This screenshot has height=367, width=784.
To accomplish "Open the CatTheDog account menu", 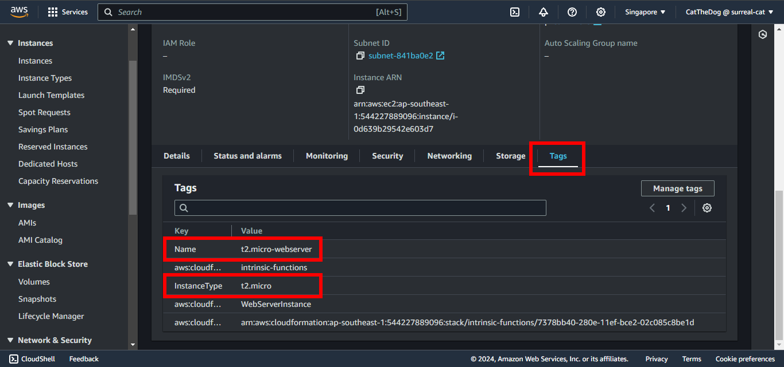I will (x=729, y=12).
